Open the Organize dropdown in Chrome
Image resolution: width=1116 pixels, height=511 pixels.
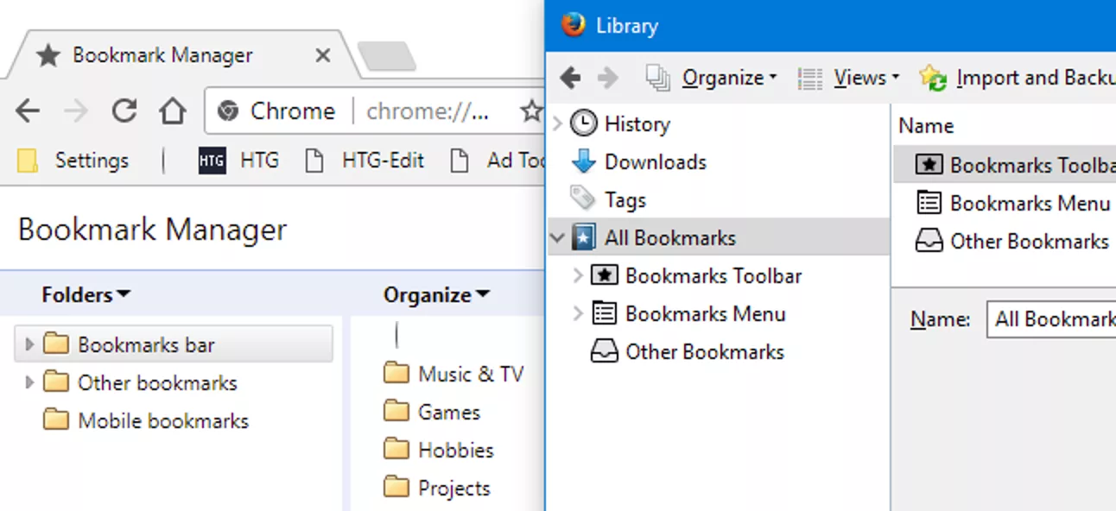coord(436,294)
